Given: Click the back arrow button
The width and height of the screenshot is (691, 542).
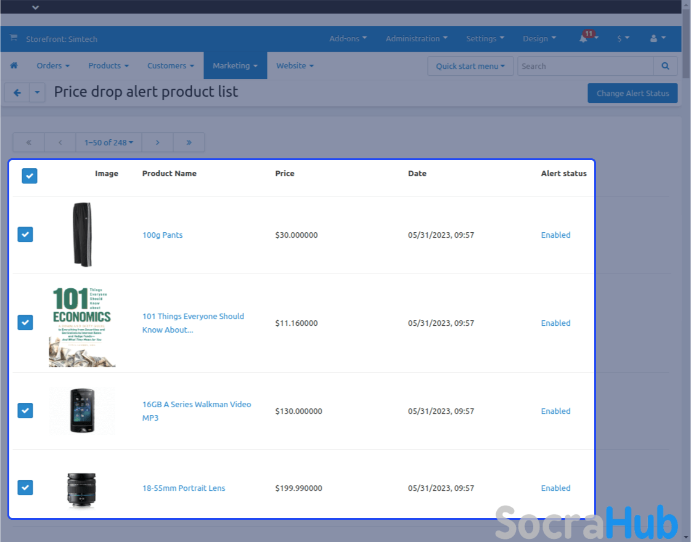Looking at the screenshot, I should 17,93.
